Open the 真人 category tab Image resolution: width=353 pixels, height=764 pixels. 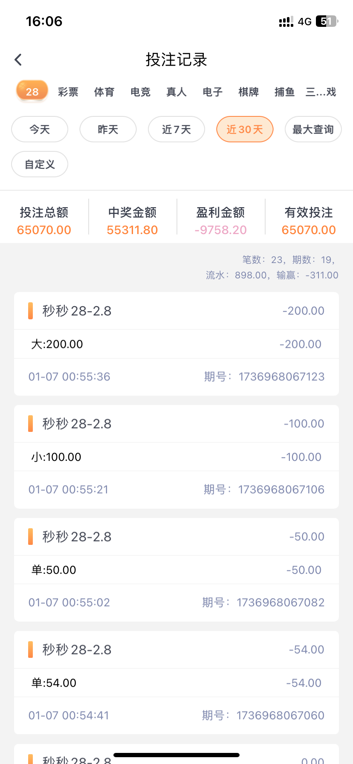tap(176, 92)
